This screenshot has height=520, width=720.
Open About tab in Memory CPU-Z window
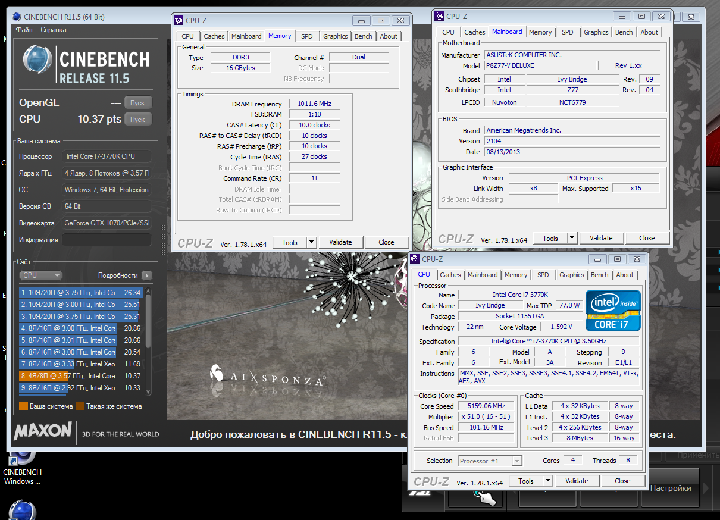point(389,36)
